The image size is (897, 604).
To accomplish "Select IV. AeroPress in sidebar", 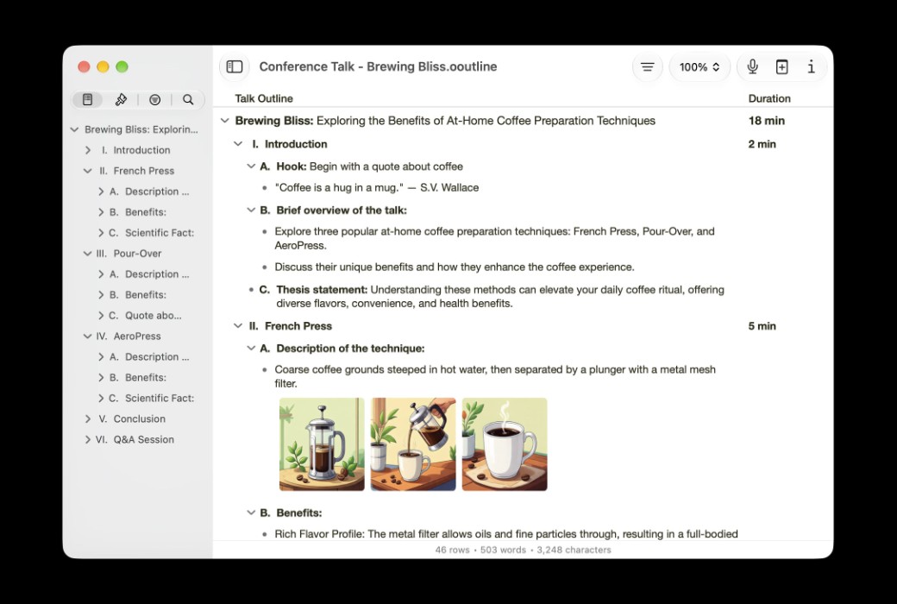I will click(129, 336).
